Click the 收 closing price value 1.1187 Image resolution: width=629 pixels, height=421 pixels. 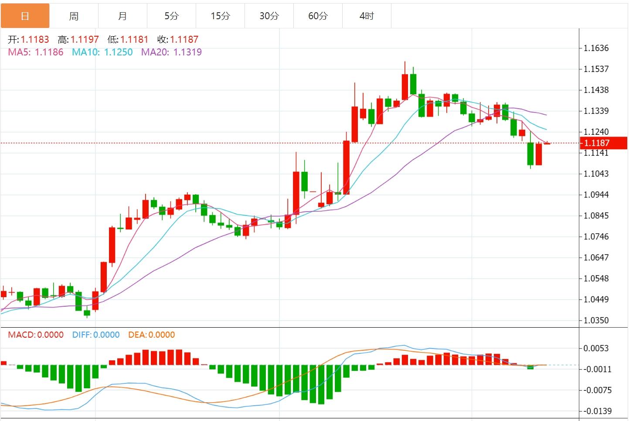(x=184, y=40)
